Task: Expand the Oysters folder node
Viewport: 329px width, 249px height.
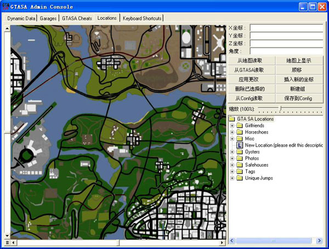Action: click(x=232, y=152)
